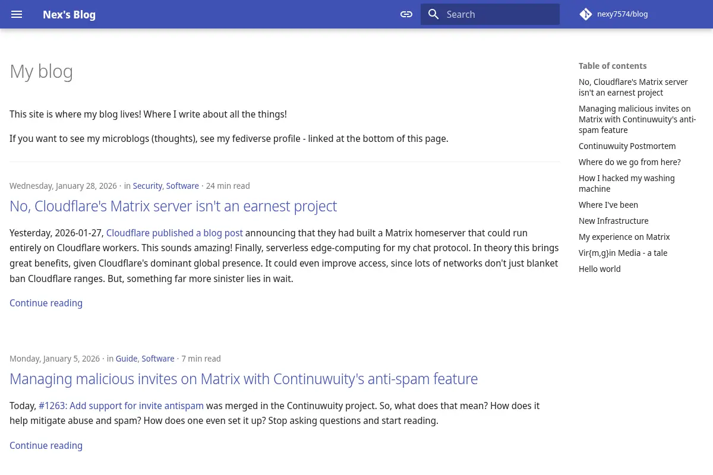Click the 'Table of contents' label
The width and height of the screenshot is (713, 475).
click(x=613, y=66)
